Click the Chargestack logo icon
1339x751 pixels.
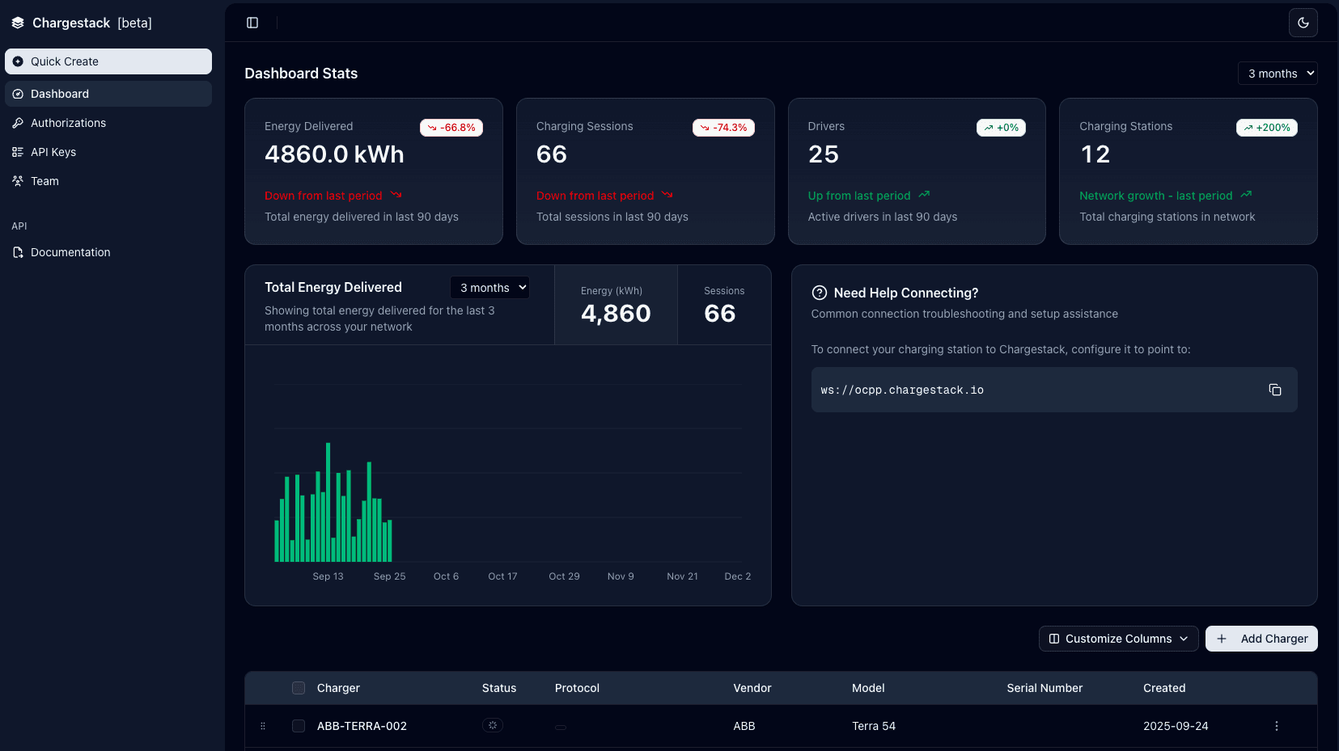tap(18, 23)
